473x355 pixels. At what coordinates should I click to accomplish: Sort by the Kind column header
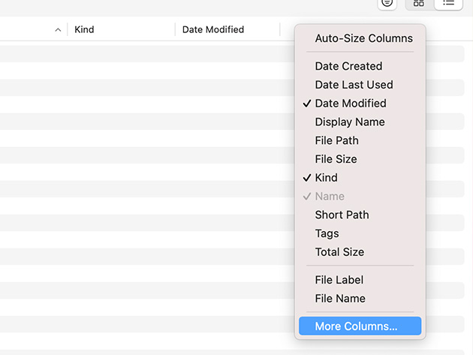84,29
